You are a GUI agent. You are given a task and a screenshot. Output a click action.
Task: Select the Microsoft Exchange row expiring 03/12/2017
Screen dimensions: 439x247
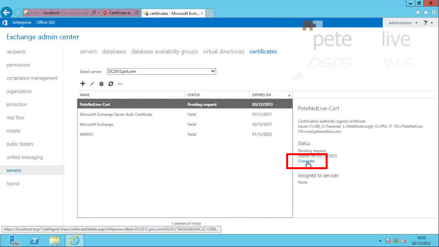click(185, 124)
